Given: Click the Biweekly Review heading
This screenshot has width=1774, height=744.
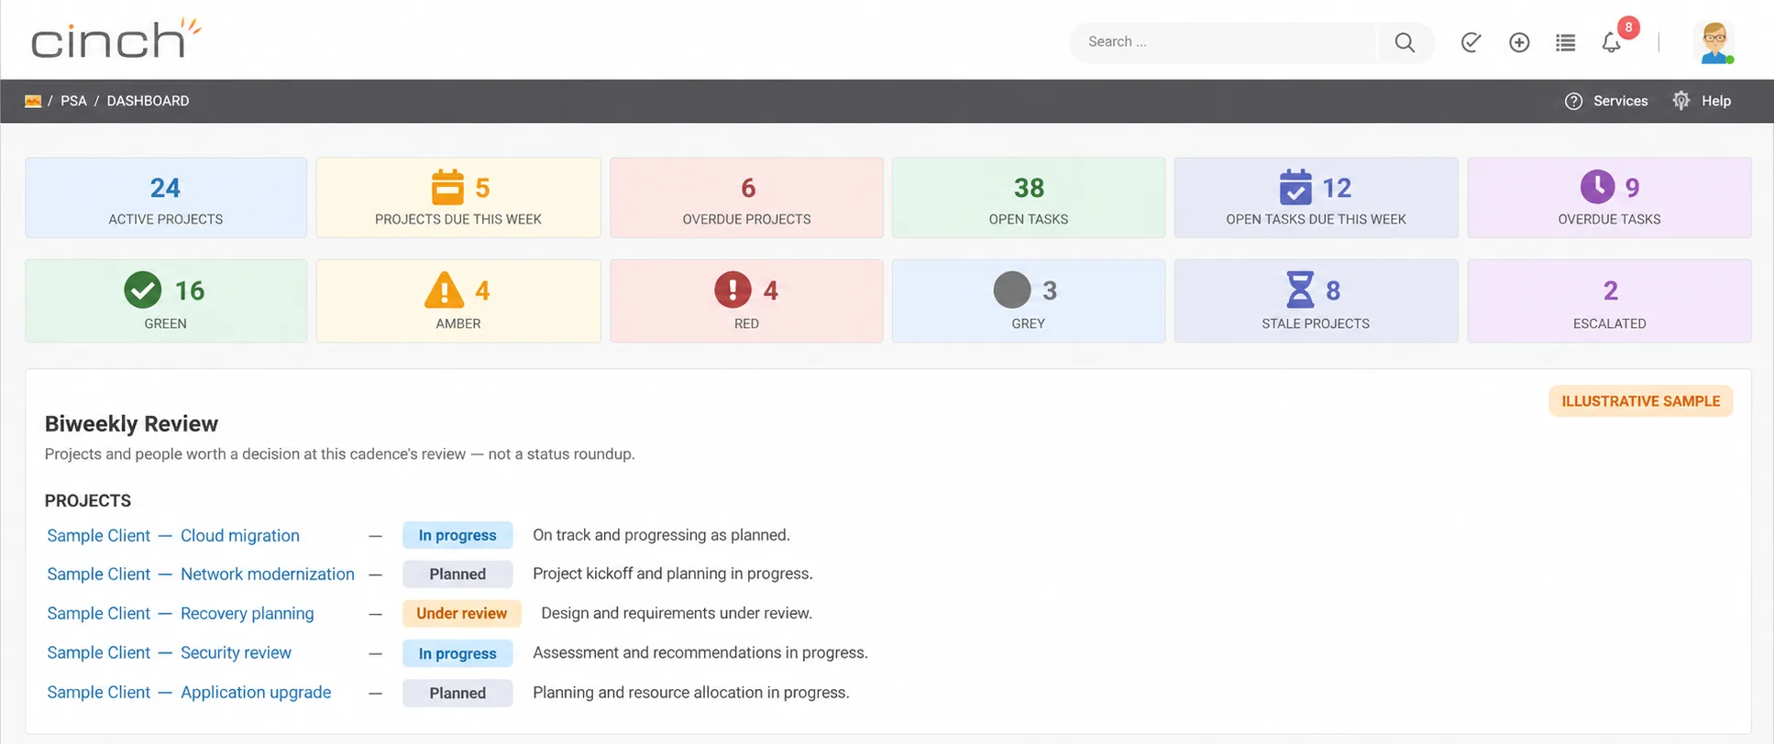Looking at the screenshot, I should click(131, 423).
